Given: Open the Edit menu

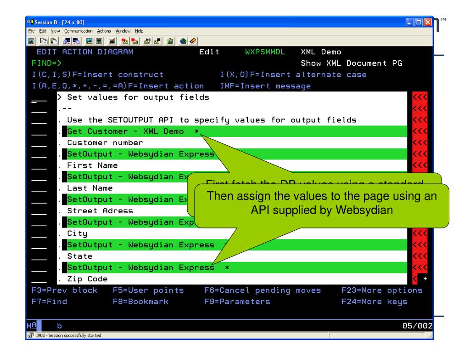Looking at the screenshot, I should (43, 31).
